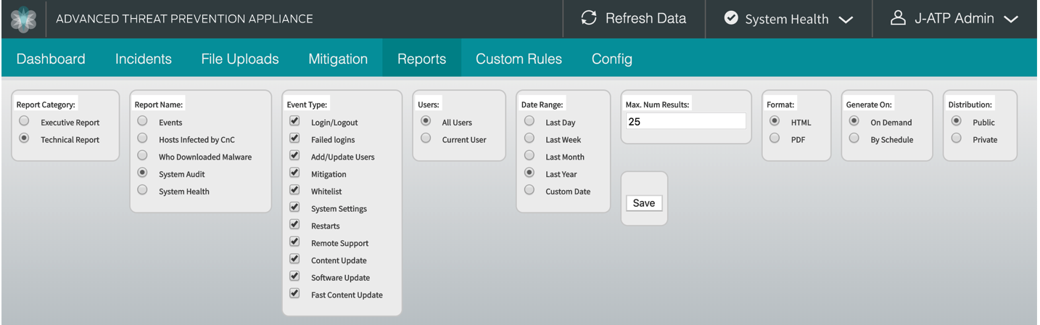Switch to the Incidents tab
Viewport: 1040px width, 325px height.
tap(143, 59)
